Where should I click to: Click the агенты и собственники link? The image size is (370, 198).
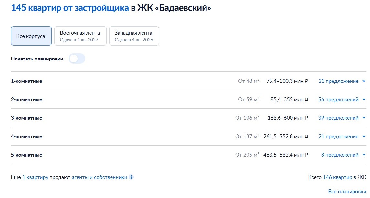[x=99, y=177]
